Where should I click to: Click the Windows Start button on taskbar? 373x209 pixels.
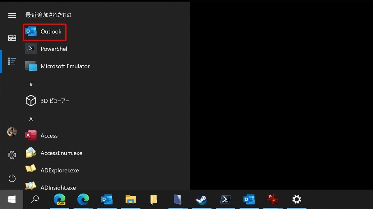pyautogui.click(x=12, y=199)
